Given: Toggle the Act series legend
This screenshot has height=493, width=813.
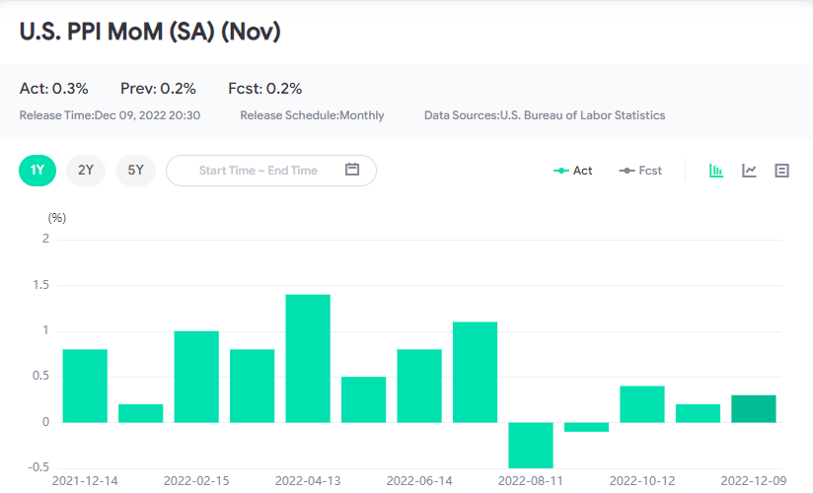Looking at the screenshot, I should click(x=573, y=171).
